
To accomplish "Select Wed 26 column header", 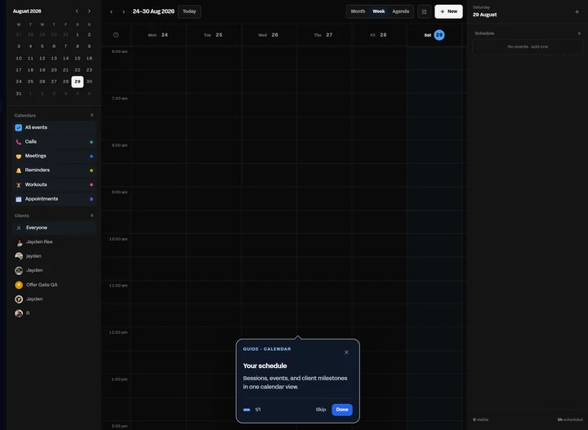I will pos(269,35).
